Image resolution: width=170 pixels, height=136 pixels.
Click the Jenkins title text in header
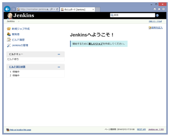pos(24,15)
